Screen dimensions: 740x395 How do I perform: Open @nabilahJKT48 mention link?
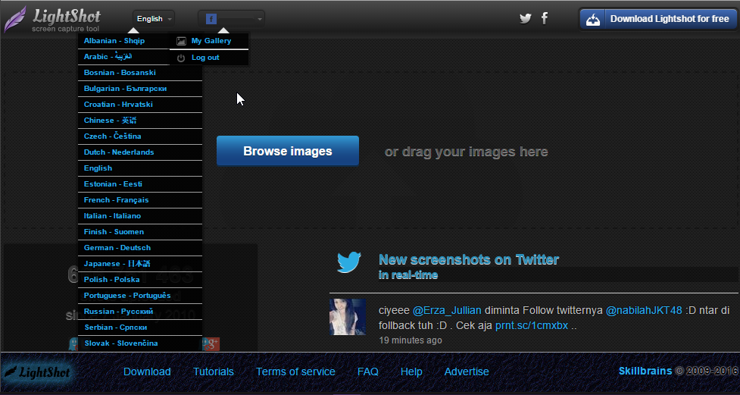tap(644, 311)
